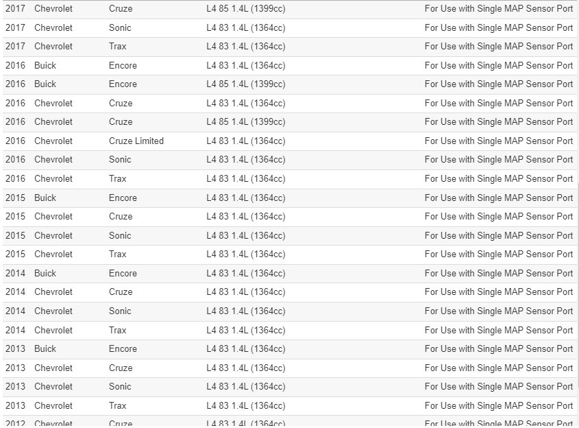Select the 2015 Chevrolet Trax row
The height and width of the screenshot is (428, 579).
289,254
